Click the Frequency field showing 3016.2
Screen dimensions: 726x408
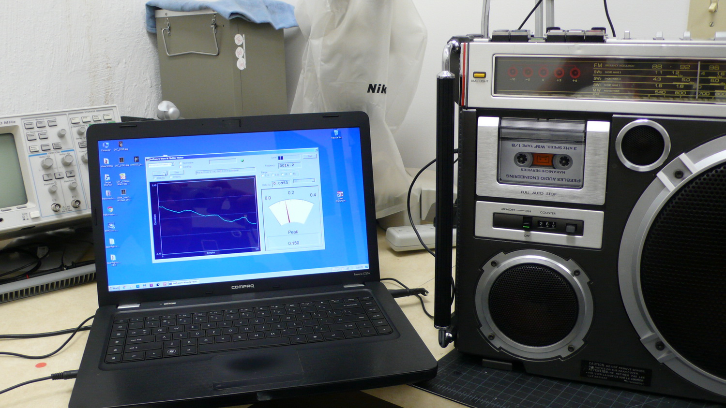[289, 165]
